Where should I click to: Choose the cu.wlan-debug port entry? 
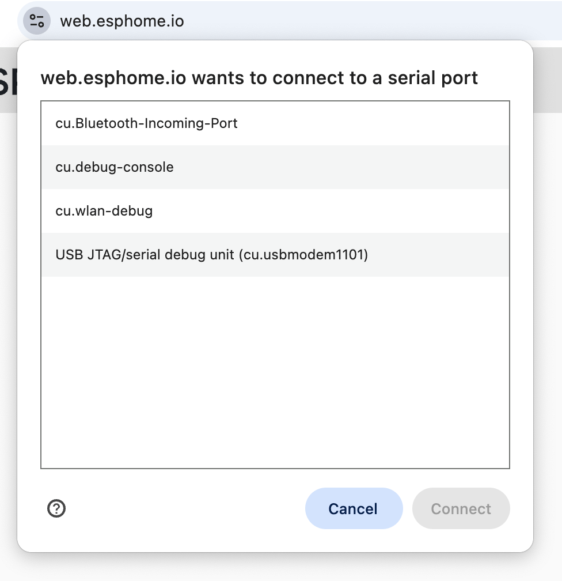coord(275,211)
